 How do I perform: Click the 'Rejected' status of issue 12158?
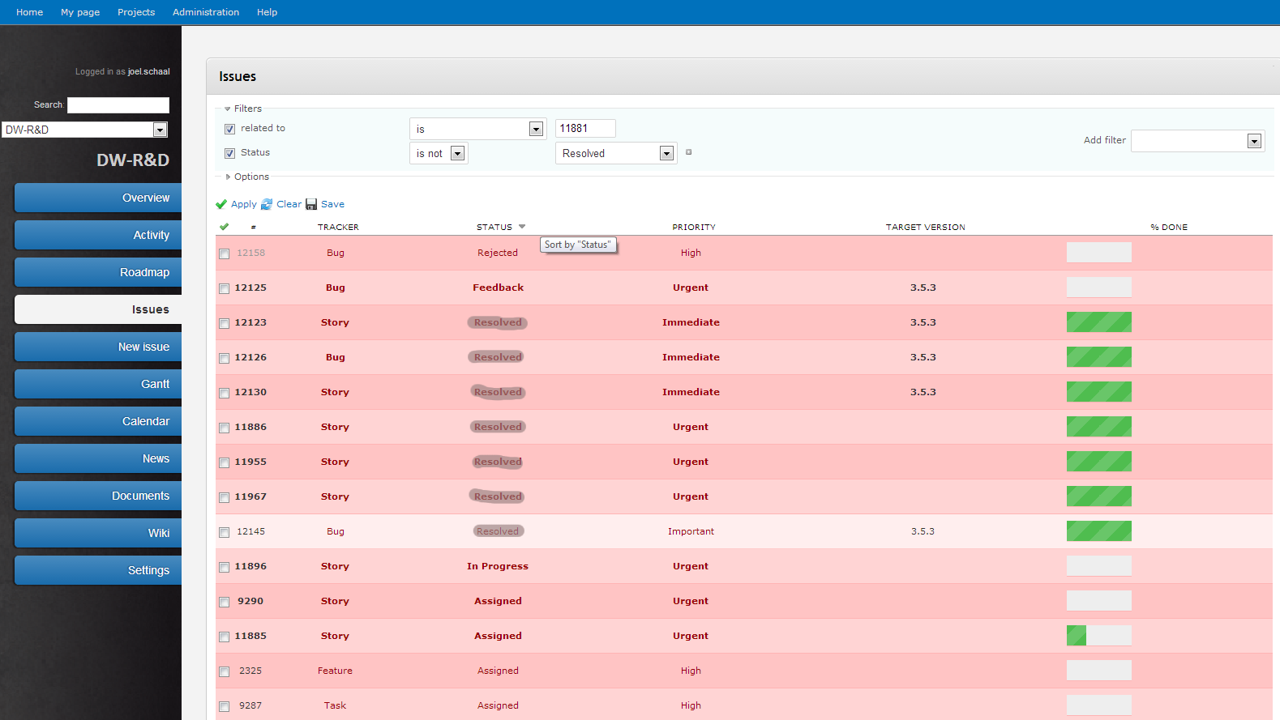pyautogui.click(x=498, y=253)
